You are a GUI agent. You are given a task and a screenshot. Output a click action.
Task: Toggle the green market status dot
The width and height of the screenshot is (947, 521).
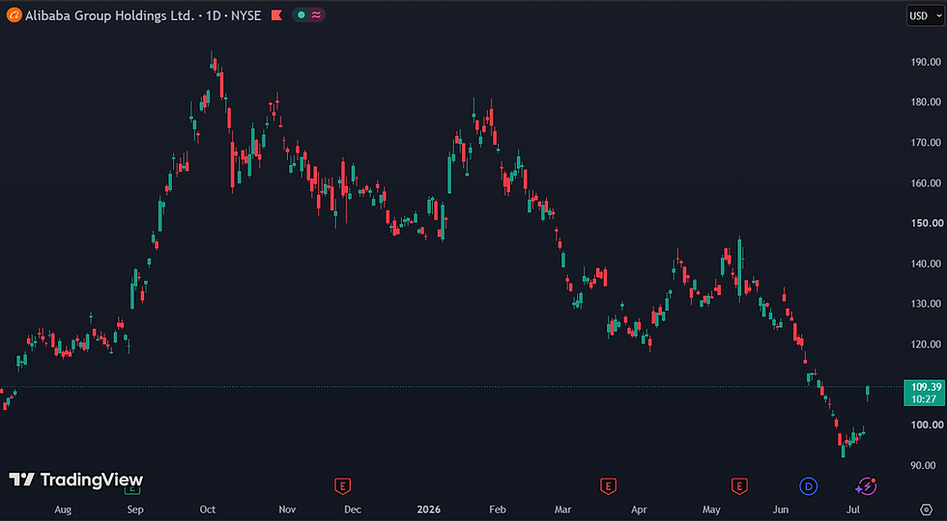(301, 15)
